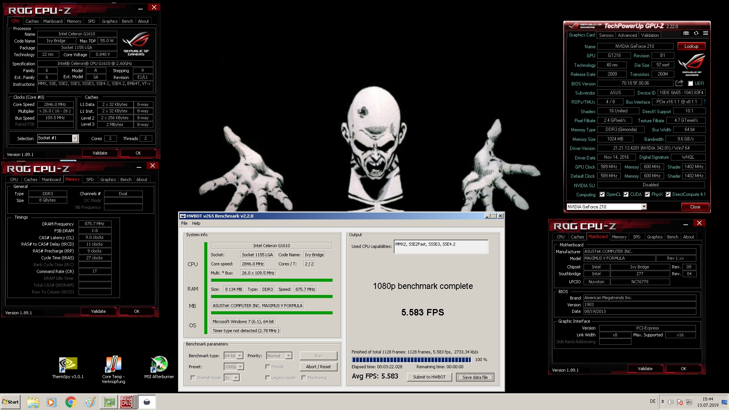
Task: Open the File menu in HWBOT x265
Action: pyautogui.click(x=184, y=224)
